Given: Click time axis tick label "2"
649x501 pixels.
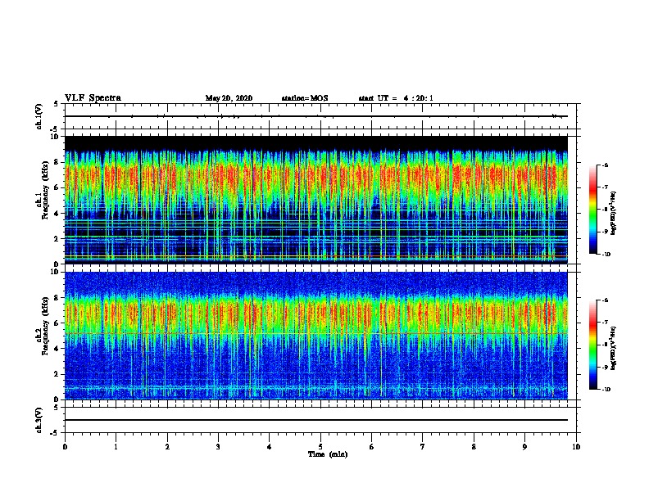Looking at the screenshot, I should pyautogui.click(x=167, y=447).
